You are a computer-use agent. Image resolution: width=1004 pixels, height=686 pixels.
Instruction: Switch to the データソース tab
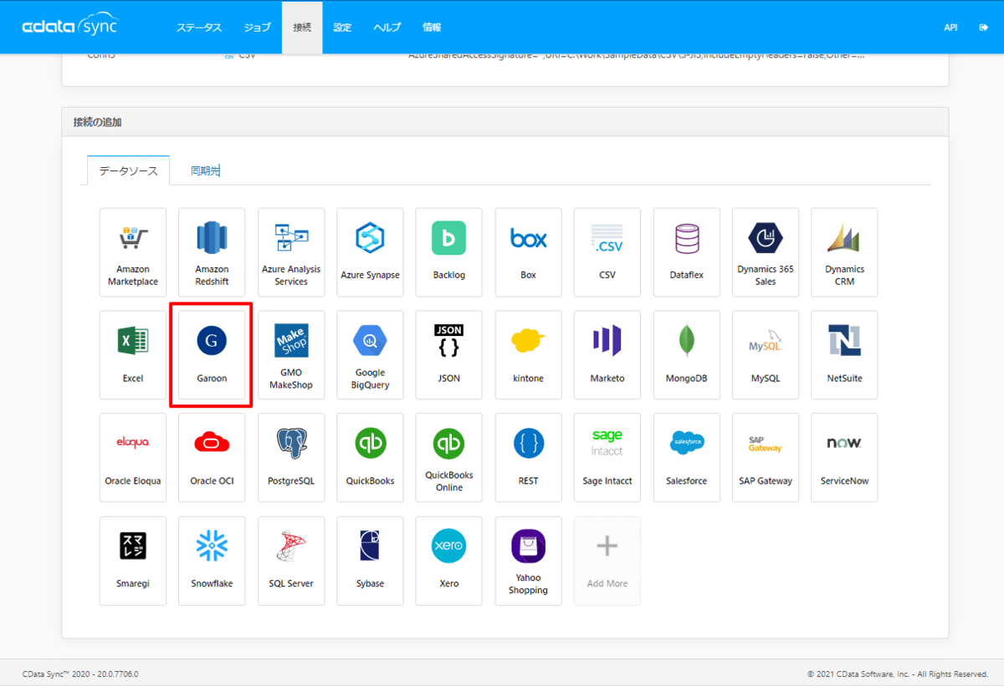coord(128,170)
